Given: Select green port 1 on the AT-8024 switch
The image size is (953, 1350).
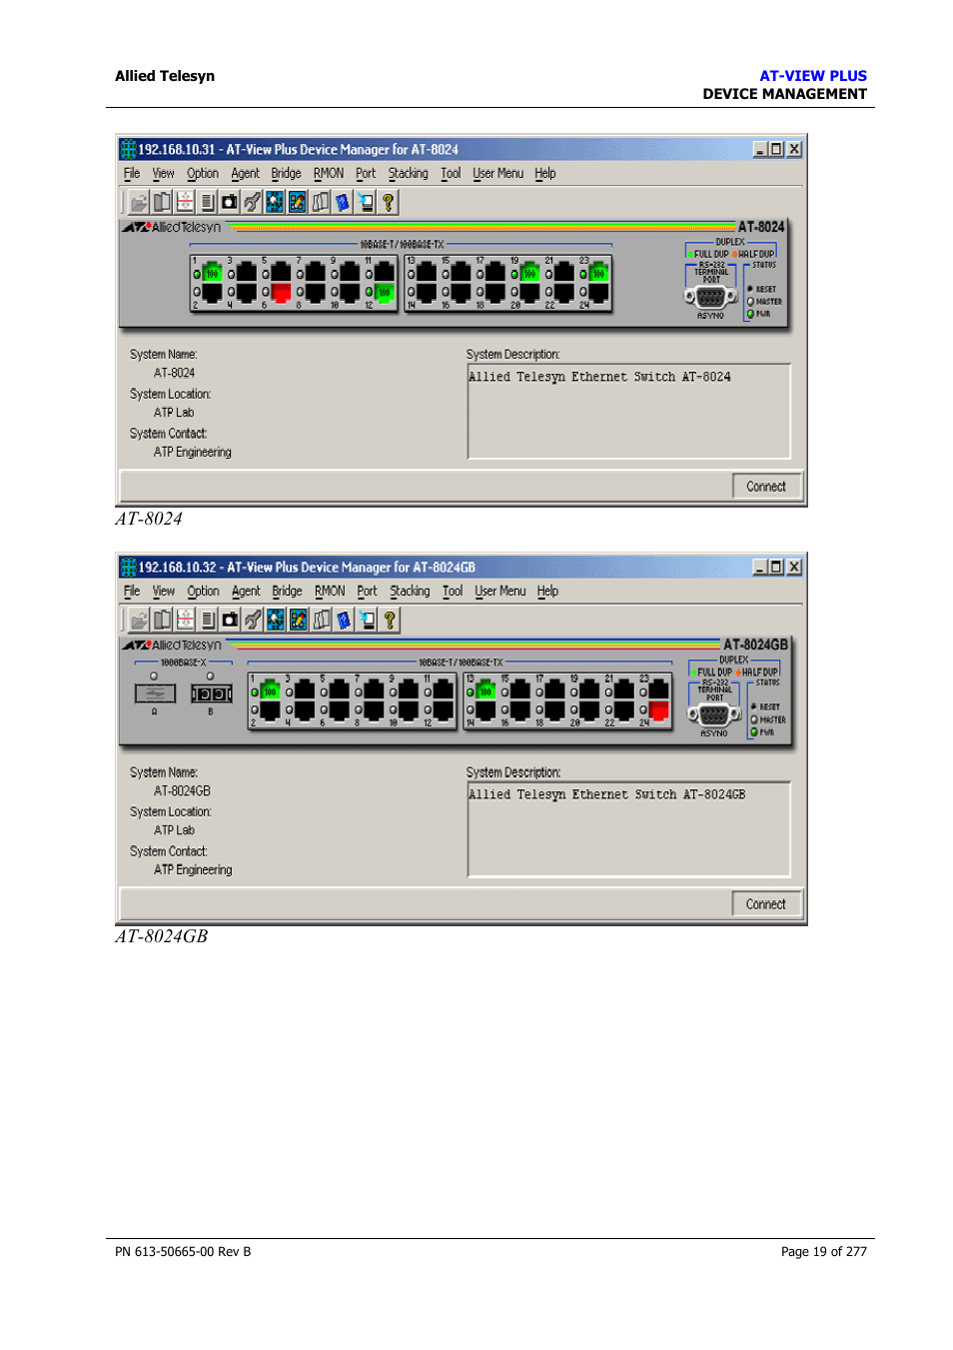Looking at the screenshot, I should [x=212, y=273].
